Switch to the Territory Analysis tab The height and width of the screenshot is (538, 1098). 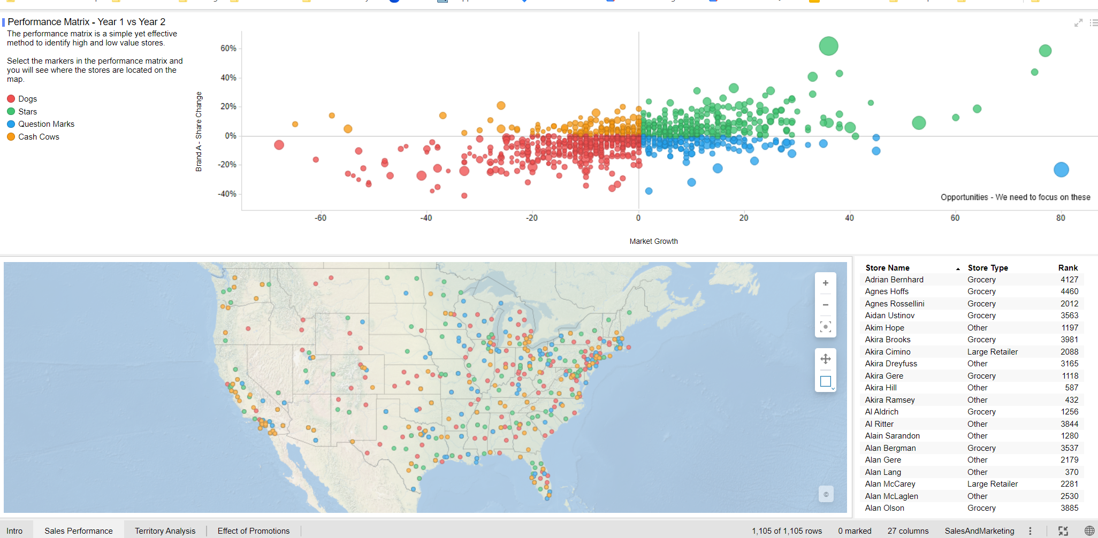(x=165, y=531)
